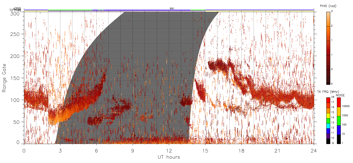Image resolution: width=353 pixels, height=163 pixels.
Task: Click the "CPID" label above the plot
Action: tap(18, 8)
